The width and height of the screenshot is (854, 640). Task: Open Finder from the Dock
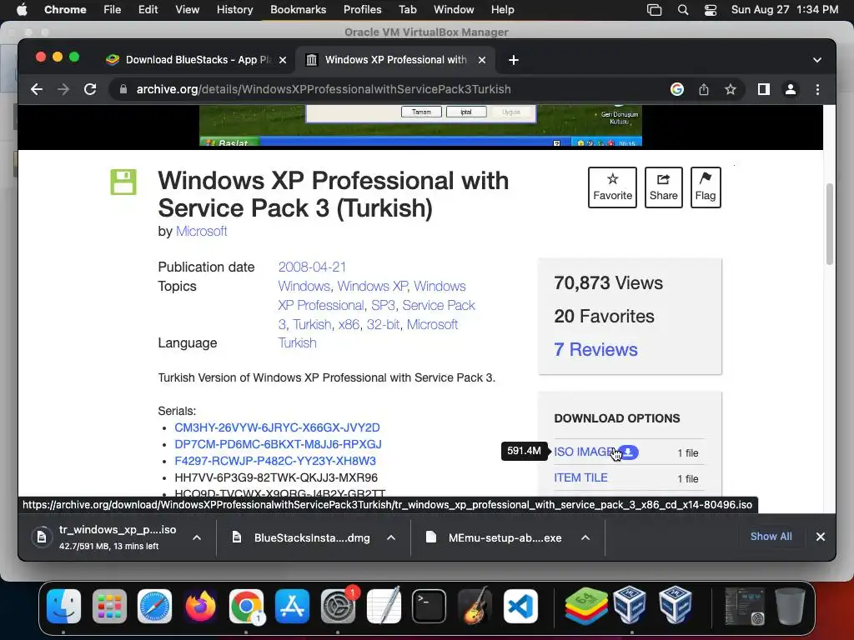[63, 607]
